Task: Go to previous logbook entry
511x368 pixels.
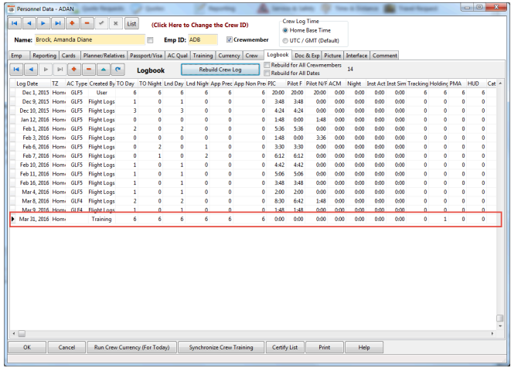Action: 31,69
